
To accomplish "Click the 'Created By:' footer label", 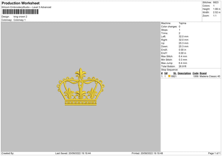I will [8, 153].
